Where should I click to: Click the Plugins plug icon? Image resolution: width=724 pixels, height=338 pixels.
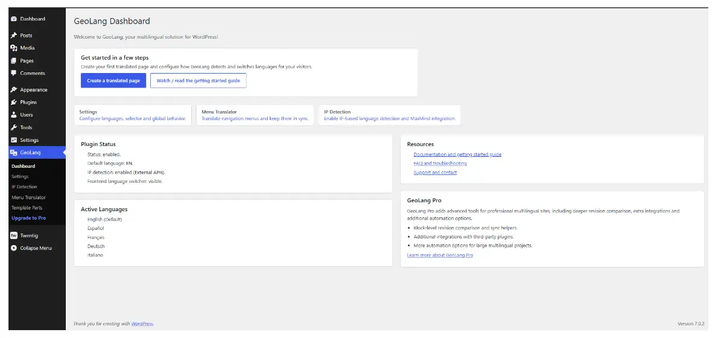14,103
